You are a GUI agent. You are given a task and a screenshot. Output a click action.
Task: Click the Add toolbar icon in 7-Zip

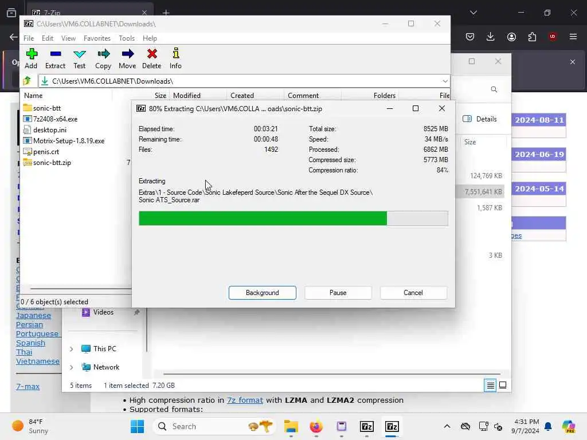(x=32, y=58)
